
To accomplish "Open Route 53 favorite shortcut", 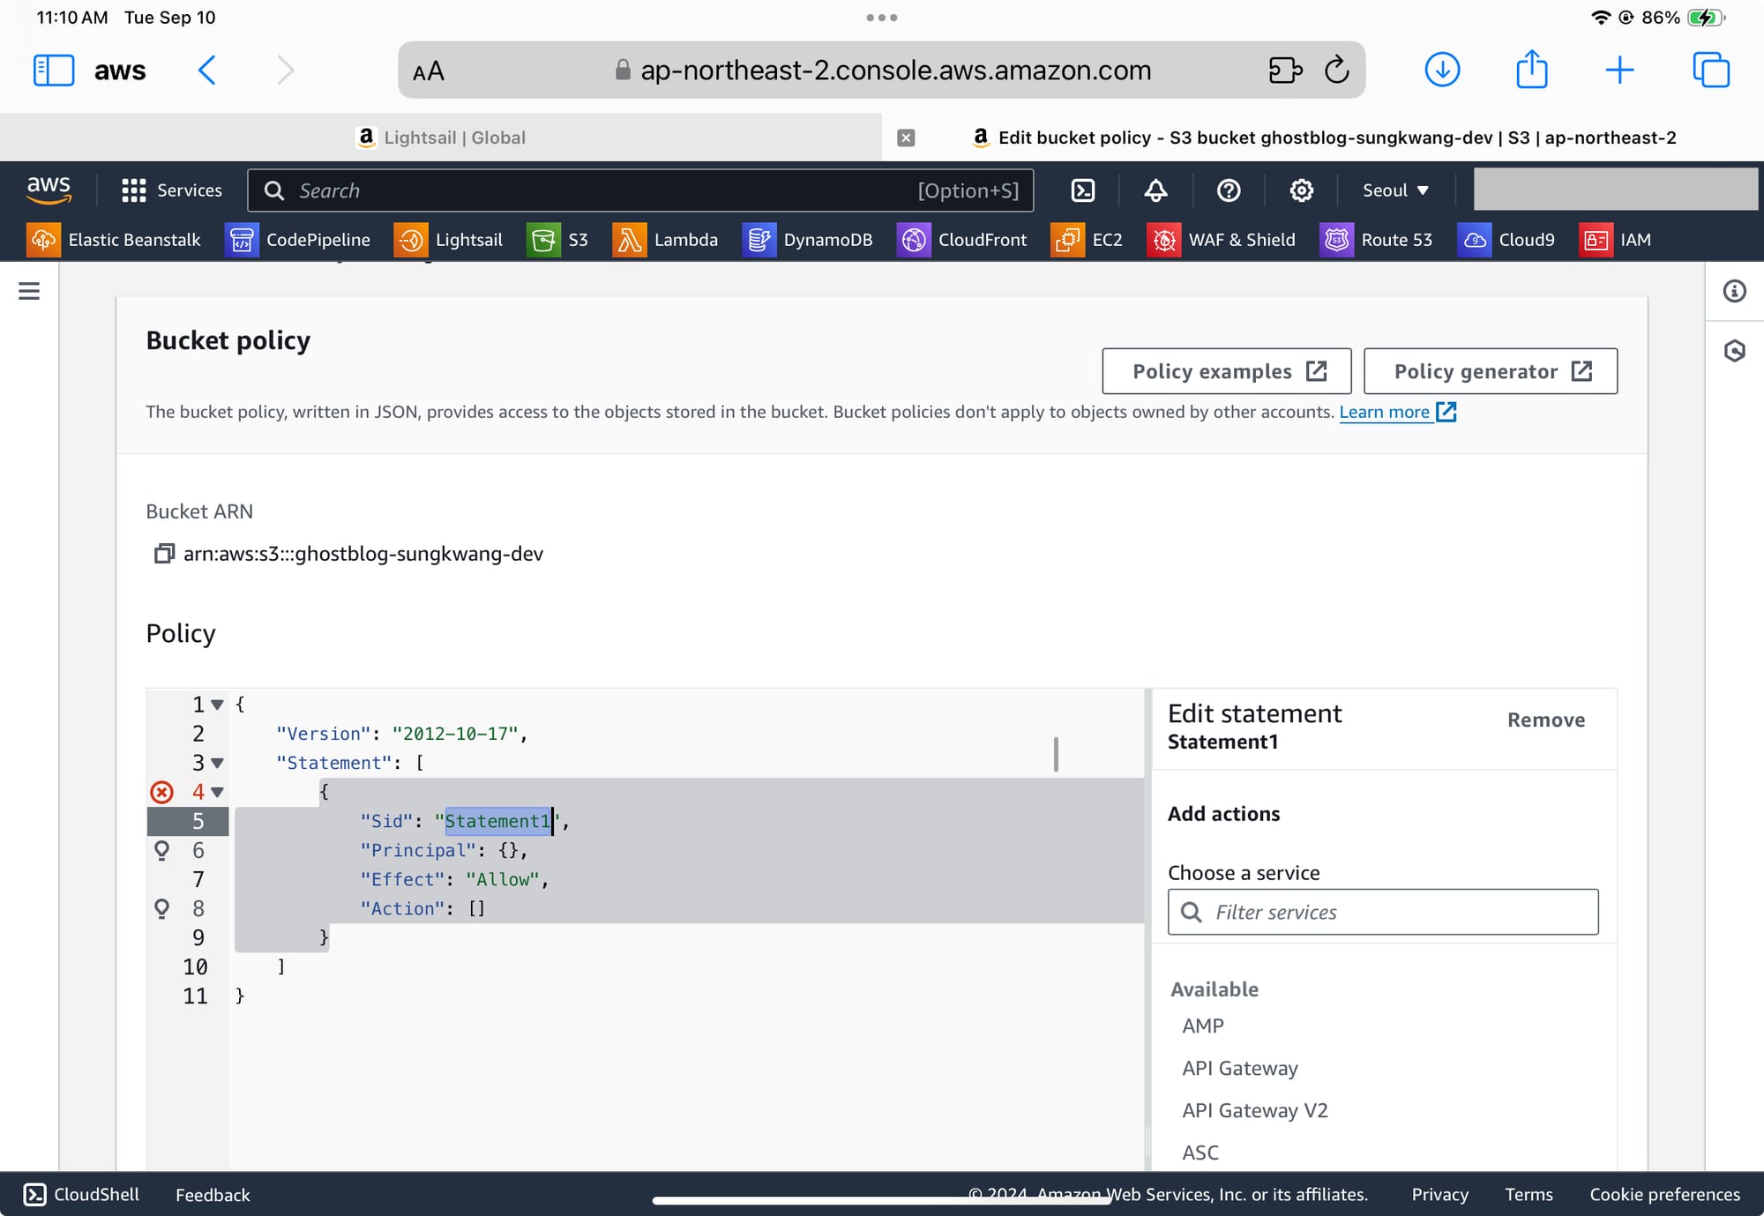I will click(x=1376, y=240).
